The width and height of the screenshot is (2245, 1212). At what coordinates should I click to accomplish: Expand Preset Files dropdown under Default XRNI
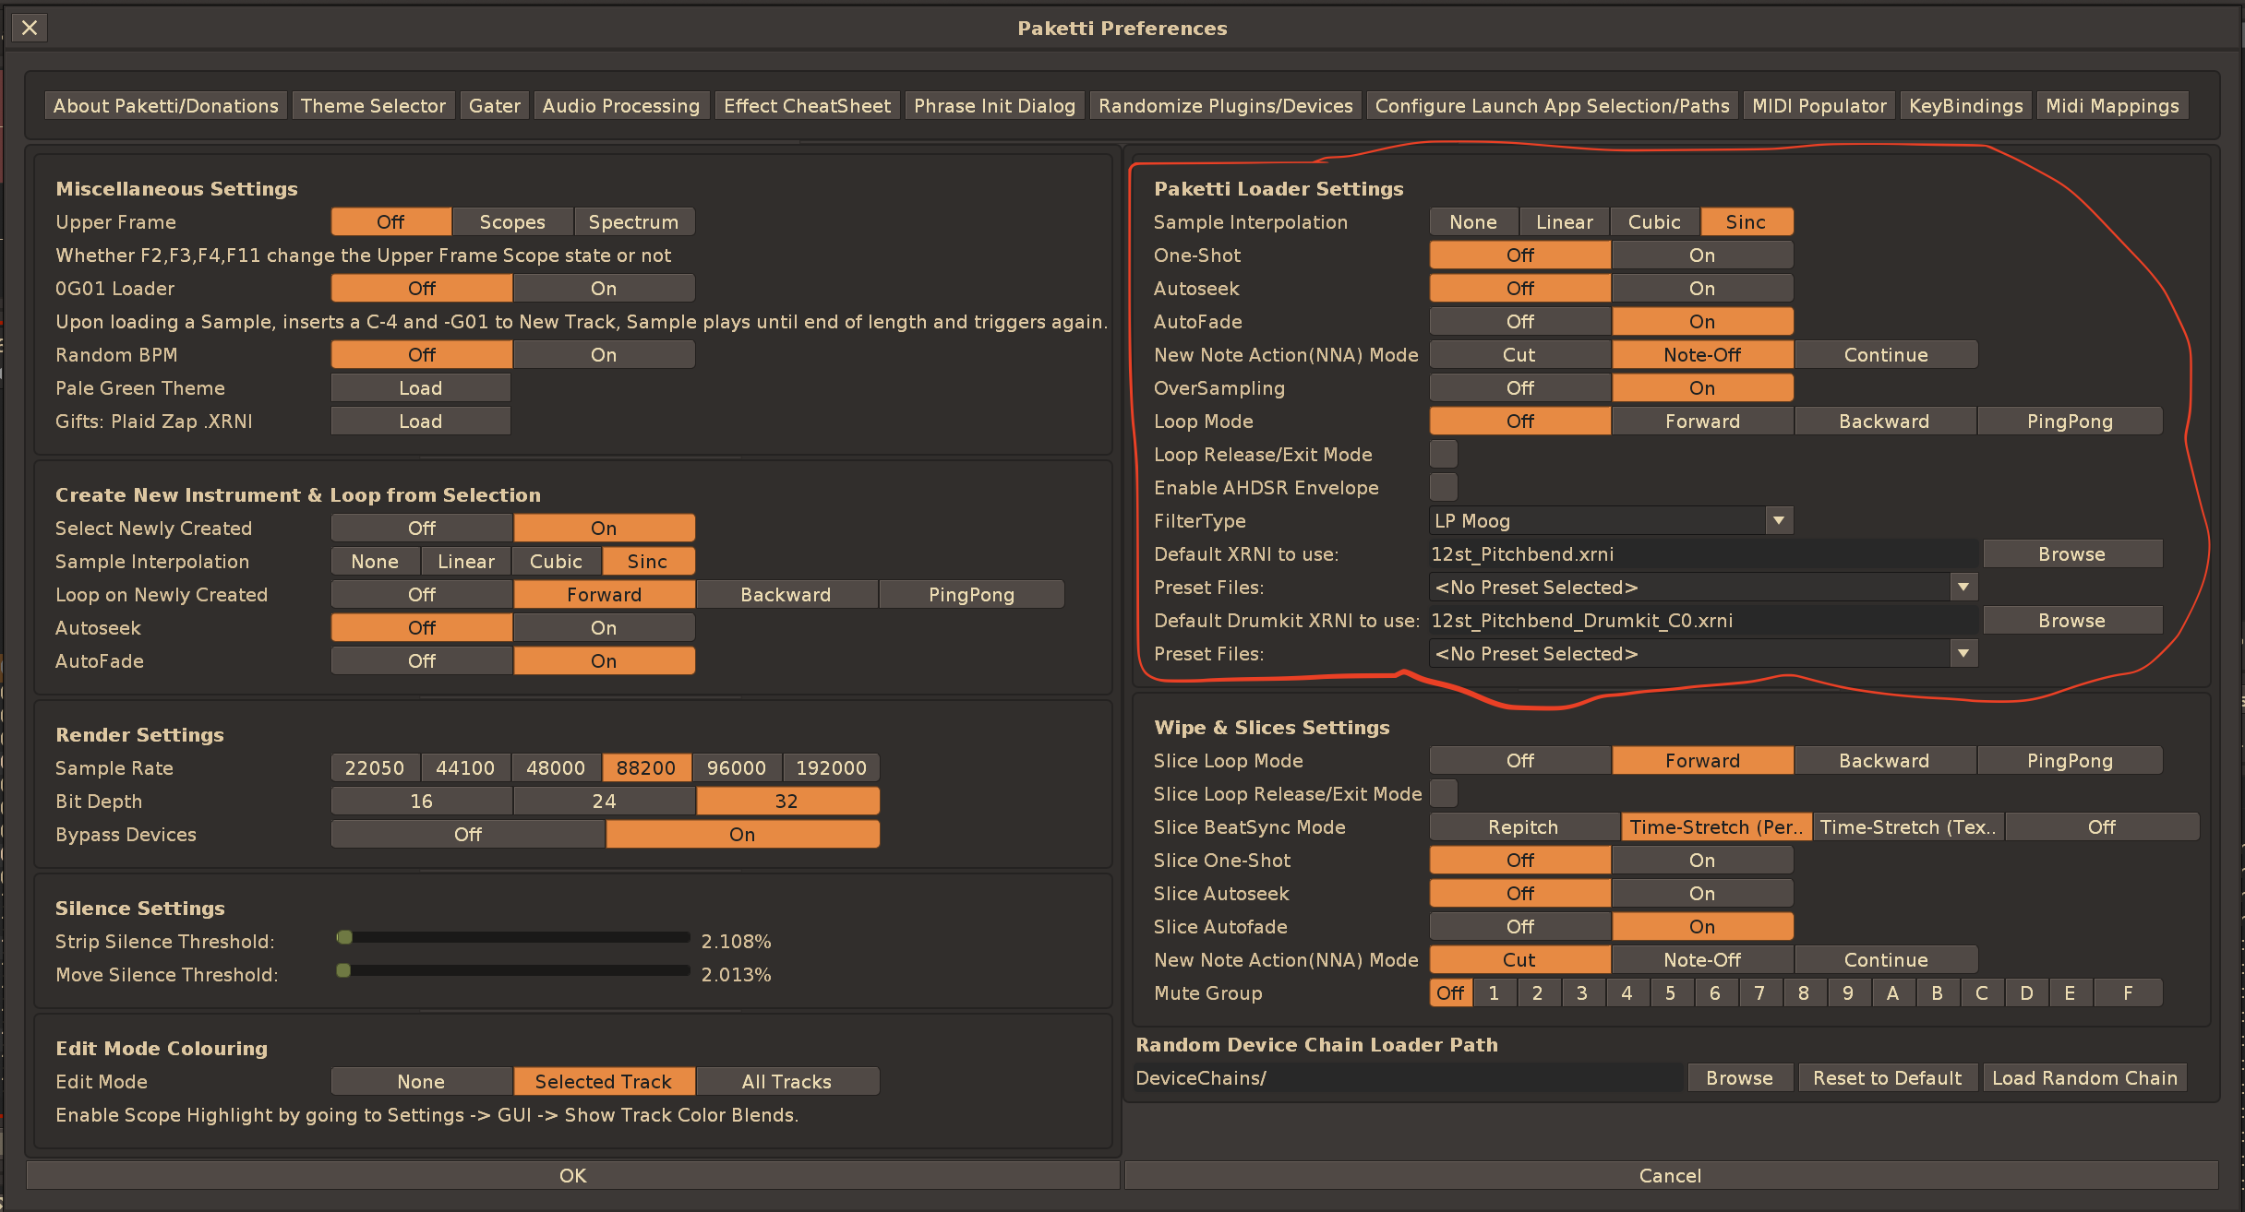click(1963, 587)
